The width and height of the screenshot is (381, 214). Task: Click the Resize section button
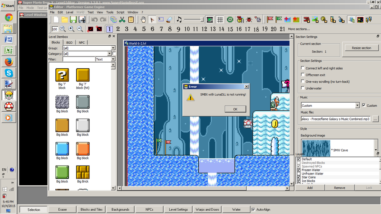[x=361, y=48]
